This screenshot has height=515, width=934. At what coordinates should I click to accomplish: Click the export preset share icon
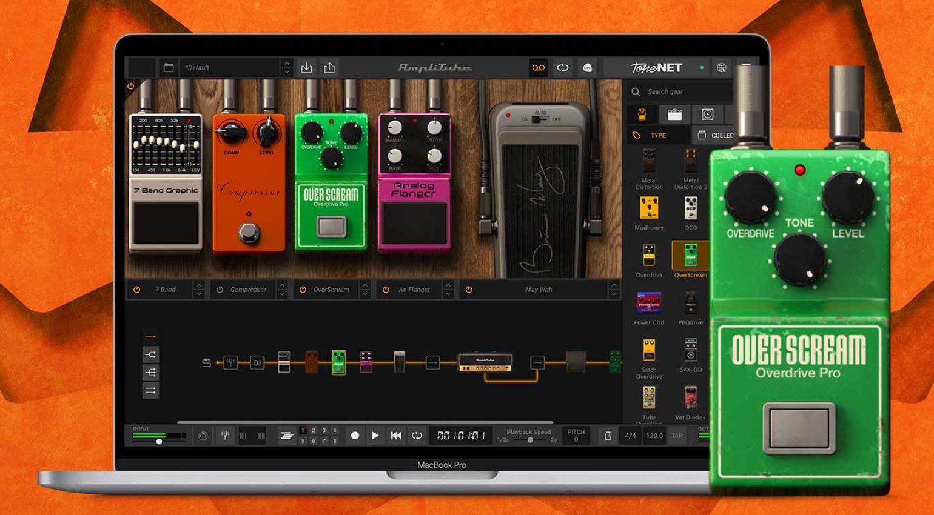tap(329, 68)
